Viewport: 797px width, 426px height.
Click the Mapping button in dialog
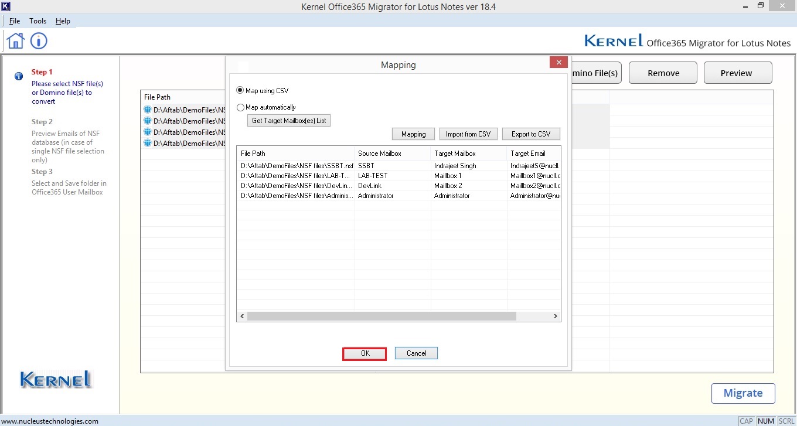pos(414,134)
